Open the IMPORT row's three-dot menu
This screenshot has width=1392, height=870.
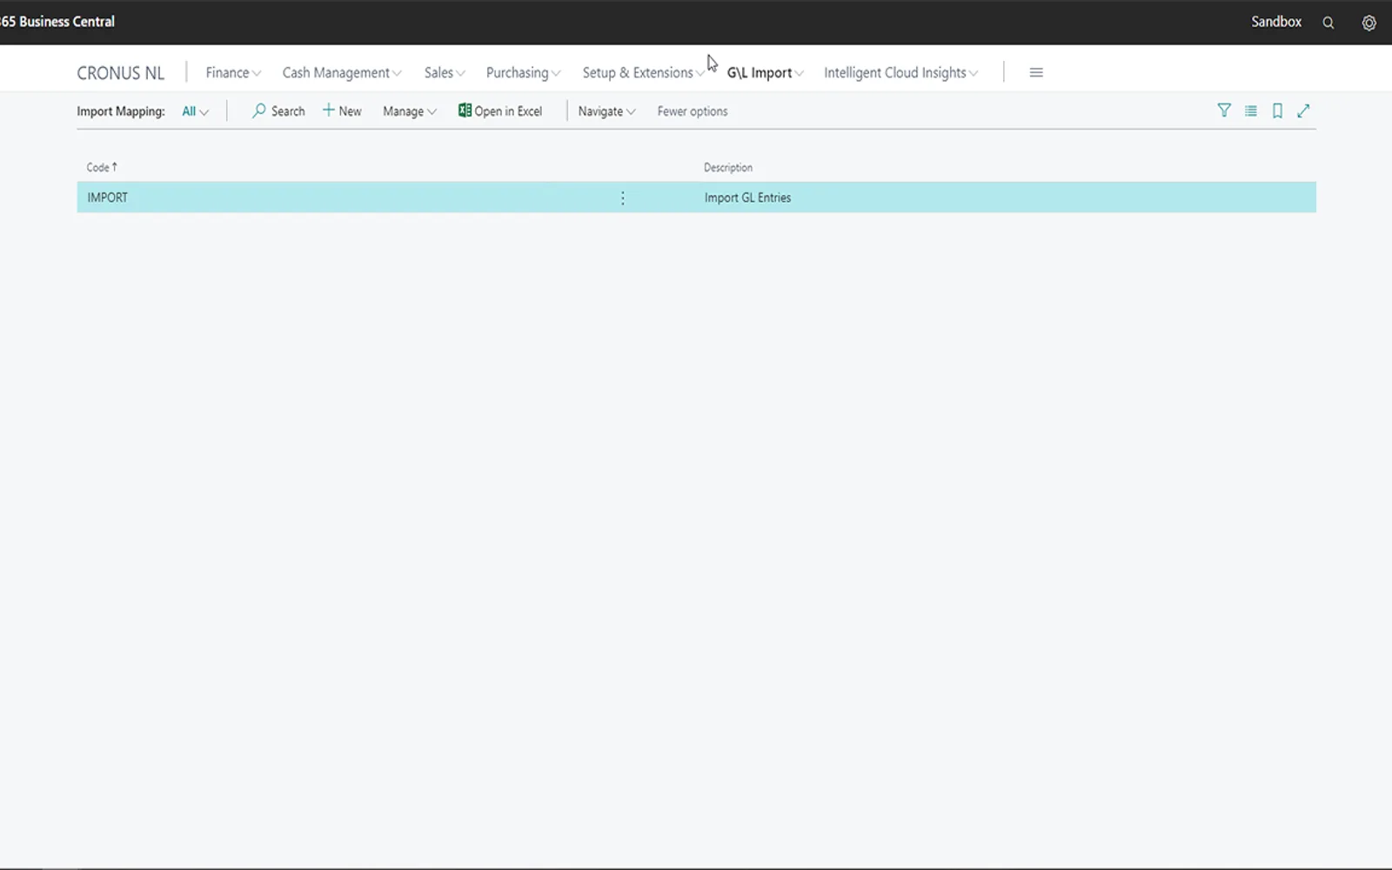[622, 198]
